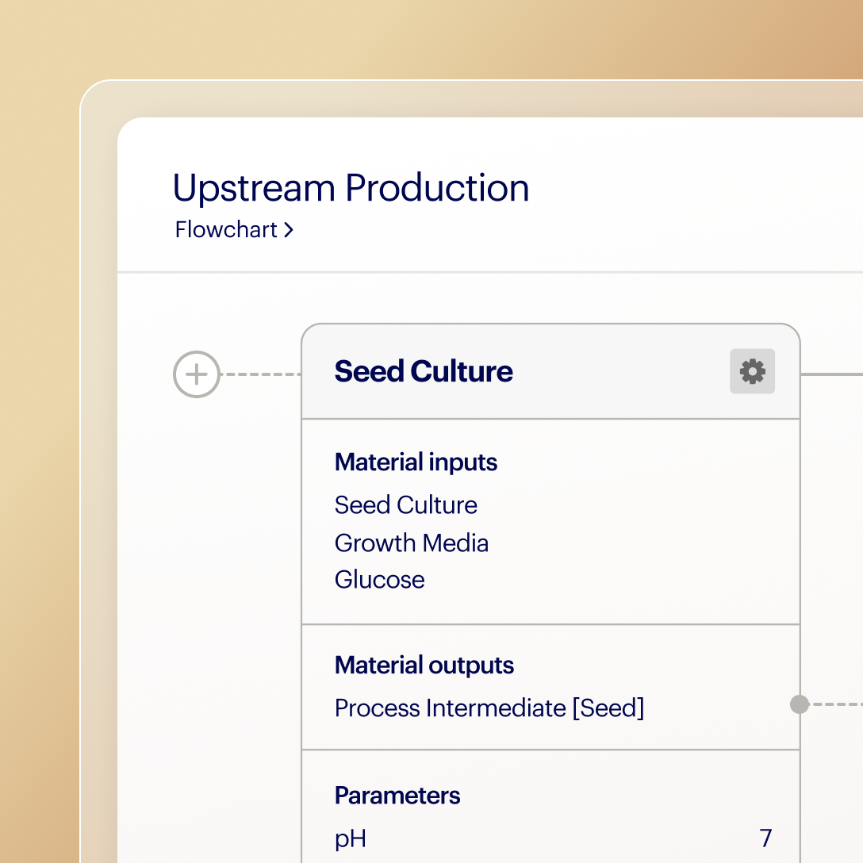Expand the Parameters section
The image size is (863, 863).
397,796
